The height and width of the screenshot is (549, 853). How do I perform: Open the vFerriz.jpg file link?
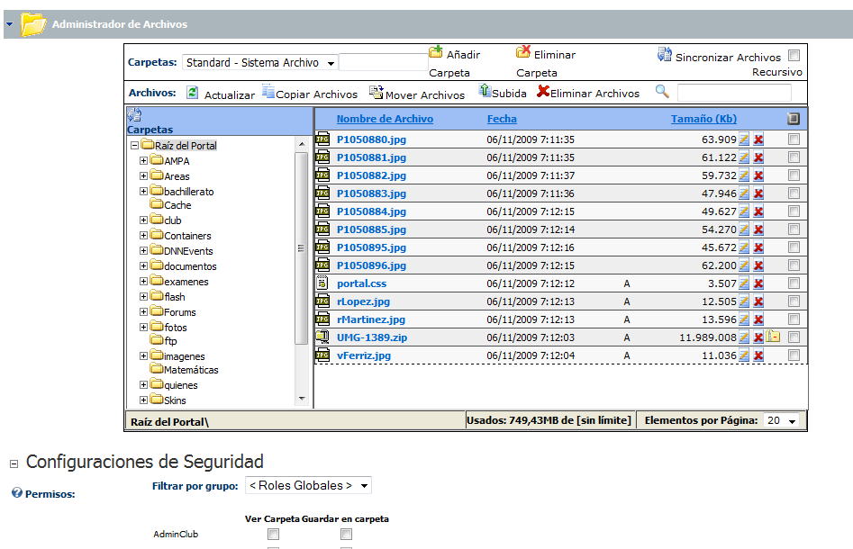[x=363, y=355]
